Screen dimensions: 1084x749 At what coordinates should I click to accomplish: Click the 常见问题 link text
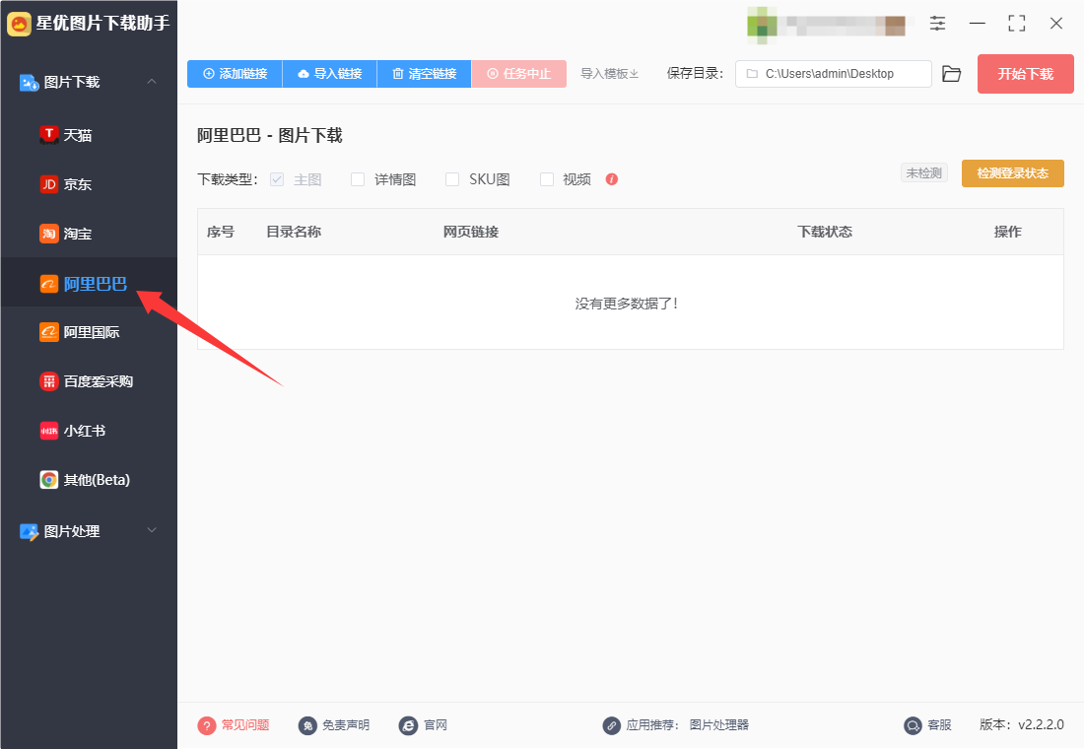(x=244, y=724)
